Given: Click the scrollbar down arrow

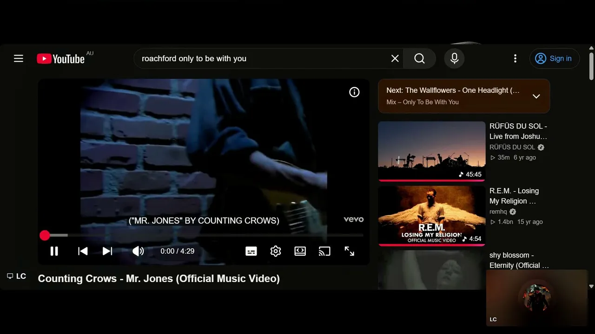Looking at the screenshot, I should tap(591, 287).
